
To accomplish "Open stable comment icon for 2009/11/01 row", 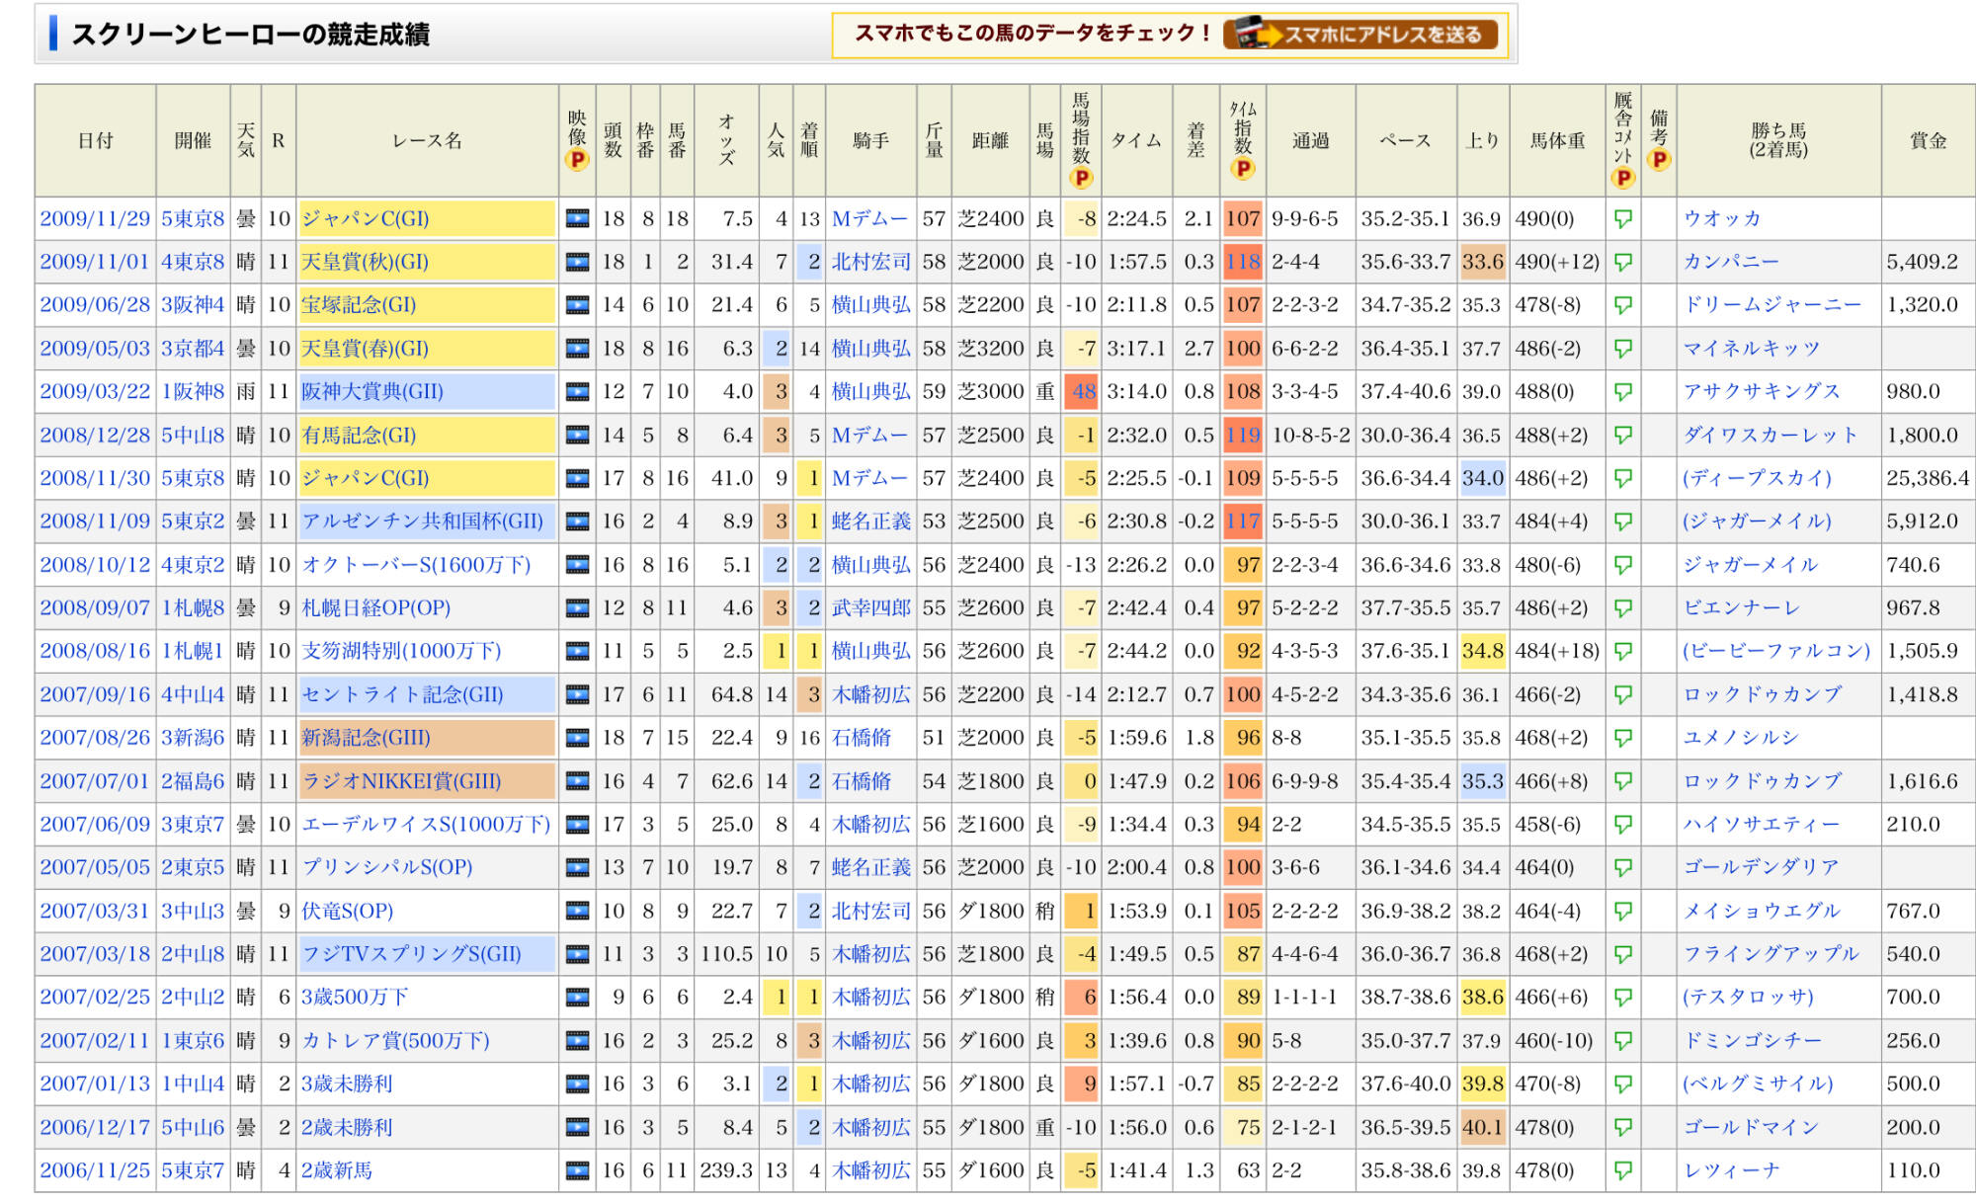I will click(x=1622, y=262).
